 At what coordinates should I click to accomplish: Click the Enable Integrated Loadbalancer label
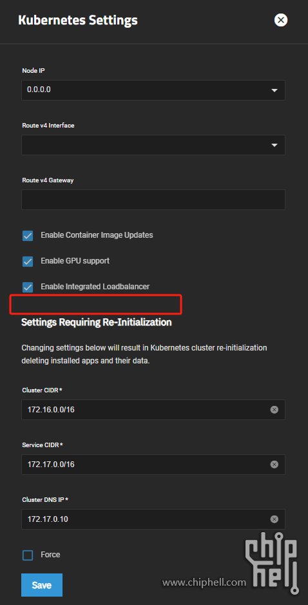95,287
